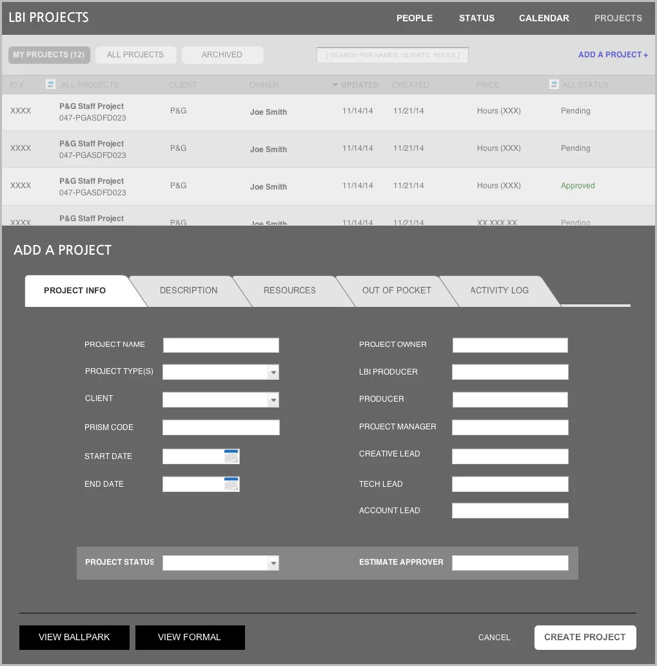Cancel adding the project
Image resolution: width=657 pixels, height=666 pixels.
pos(495,638)
